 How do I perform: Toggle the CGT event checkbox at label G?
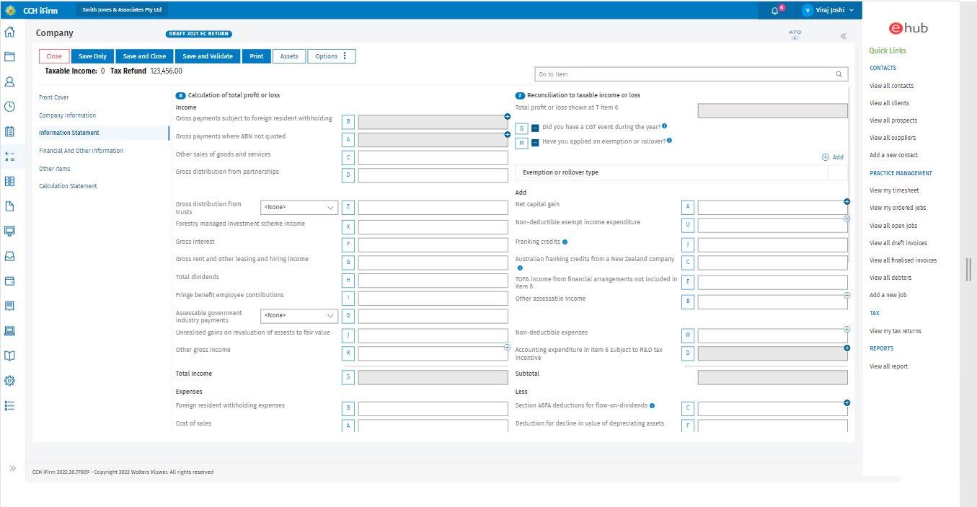[x=535, y=128]
